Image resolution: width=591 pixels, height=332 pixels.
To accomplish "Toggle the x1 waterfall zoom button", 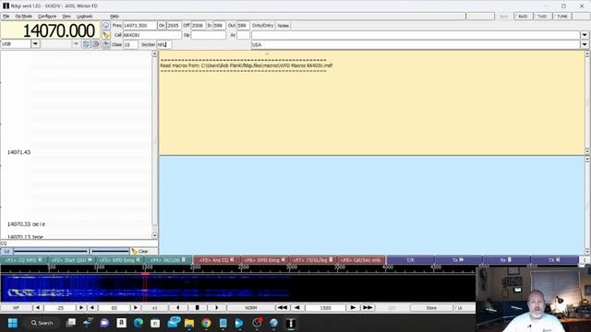I will click(x=154, y=308).
